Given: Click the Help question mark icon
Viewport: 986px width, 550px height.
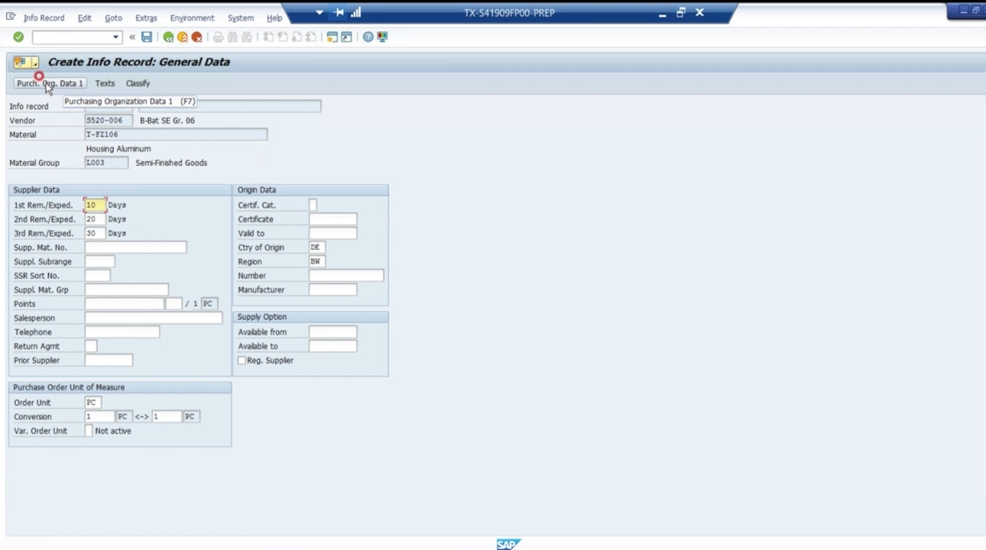Looking at the screenshot, I should pyautogui.click(x=368, y=37).
